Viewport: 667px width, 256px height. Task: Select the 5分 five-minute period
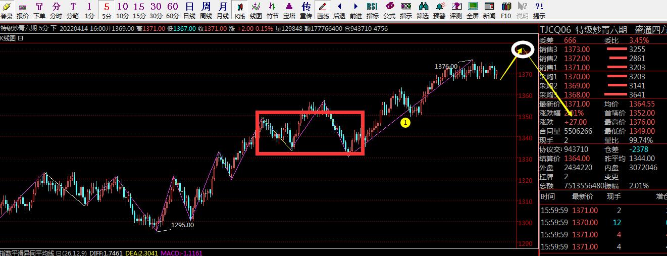(107, 10)
